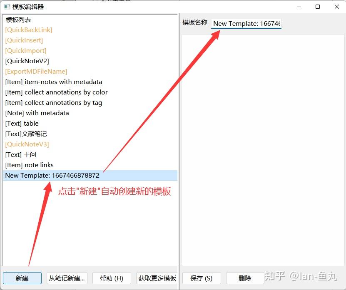Viewport: 346px width, 290px height.
Task: Select the [QuickNoteV3] template
Action: pos(27,144)
